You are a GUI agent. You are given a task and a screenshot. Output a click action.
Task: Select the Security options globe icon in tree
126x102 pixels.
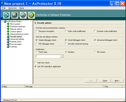coord(8,37)
